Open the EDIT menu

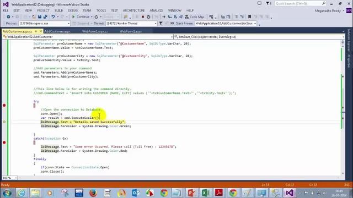[17, 10]
